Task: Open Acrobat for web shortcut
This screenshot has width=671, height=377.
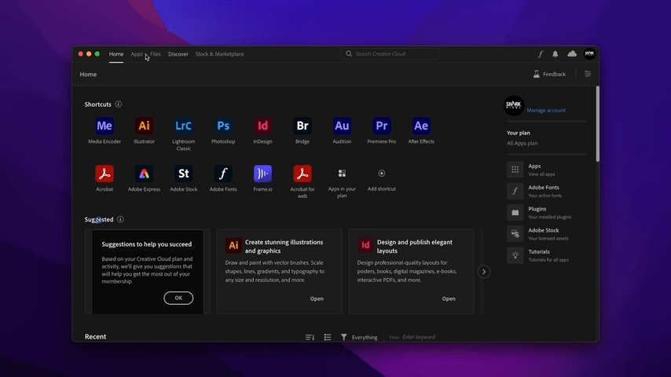Action: pos(302,174)
